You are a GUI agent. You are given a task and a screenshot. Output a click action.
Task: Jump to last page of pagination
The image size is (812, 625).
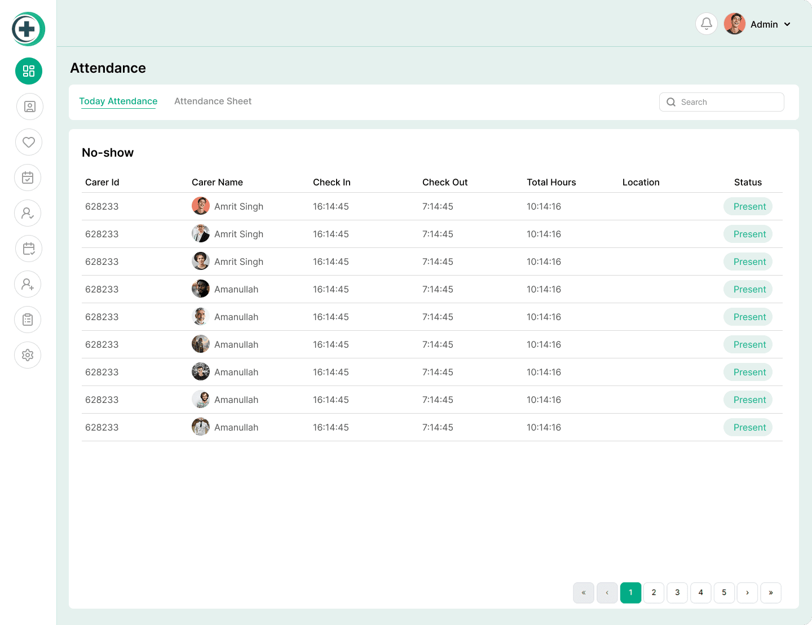771,592
